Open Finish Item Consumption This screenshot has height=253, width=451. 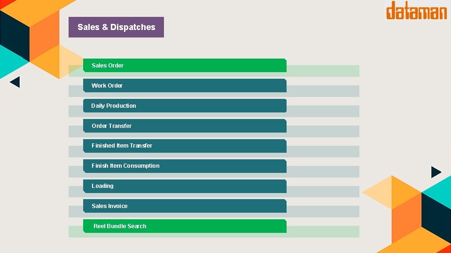tap(185, 166)
